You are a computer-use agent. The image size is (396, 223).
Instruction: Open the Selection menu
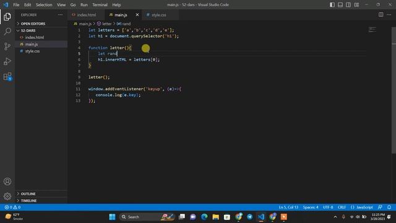point(44,4)
